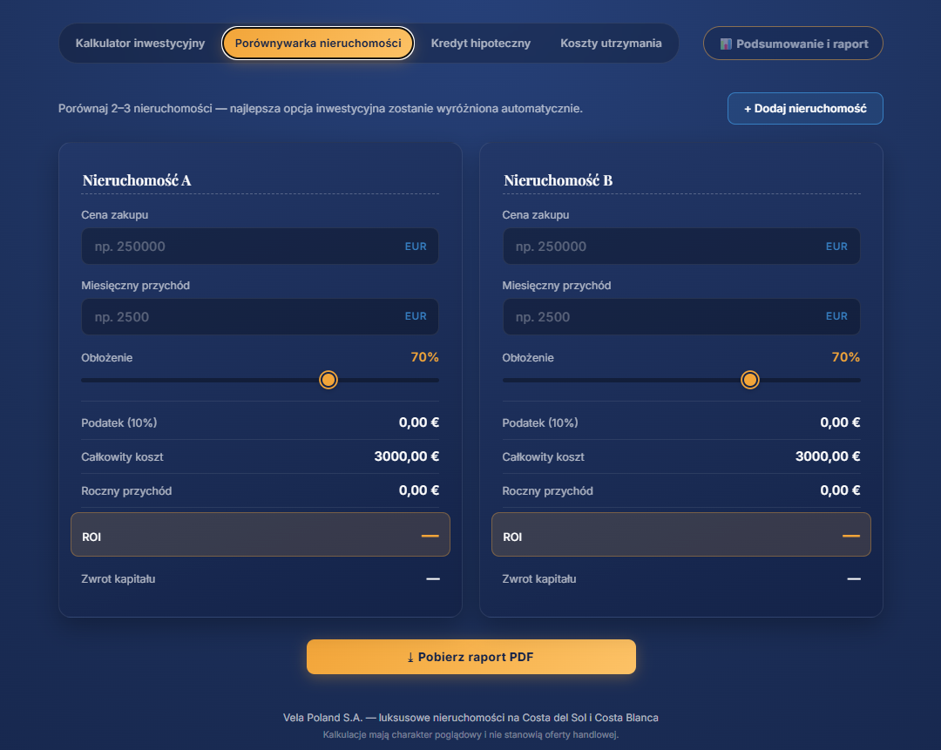The height and width of the screenshot is (750, 941).
Task: Click the download arrow icon on PDF button
Action: pos(410,658)
